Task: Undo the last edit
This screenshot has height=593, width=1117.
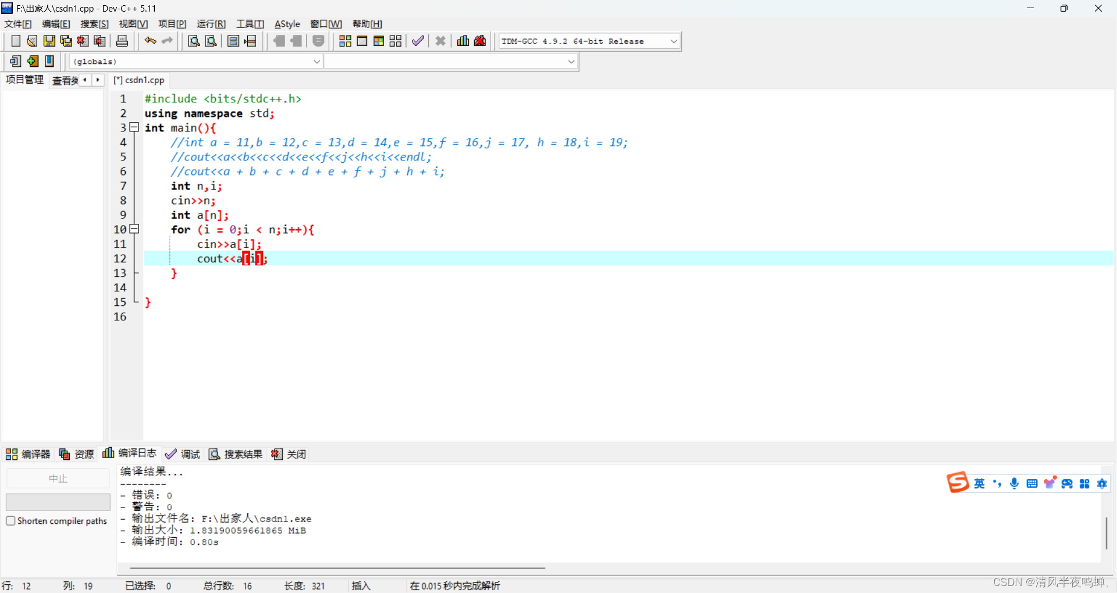Action: point(151,41)
